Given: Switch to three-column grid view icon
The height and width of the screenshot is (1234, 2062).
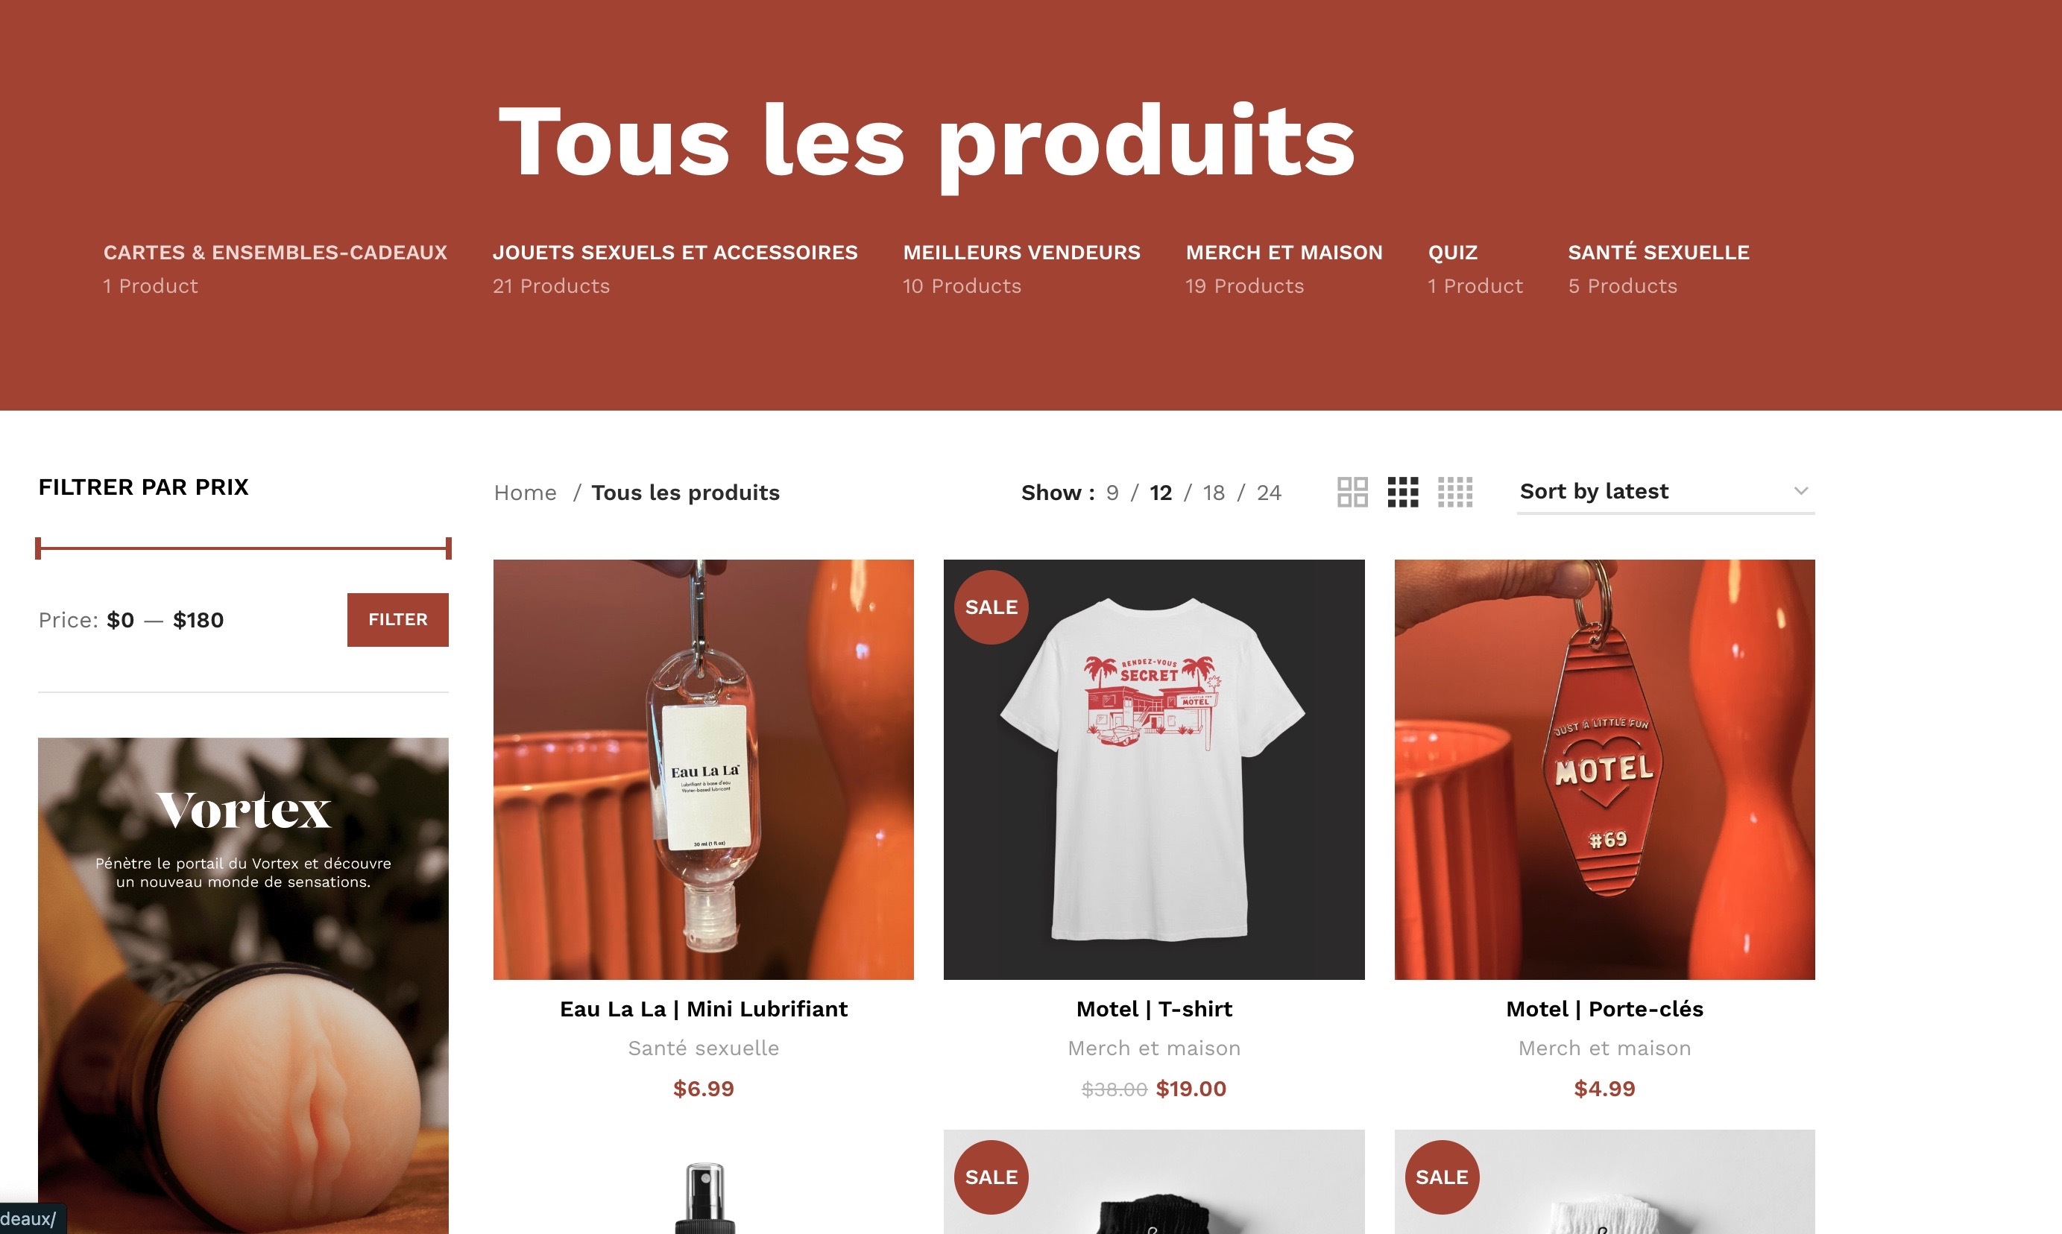Looking at the screenshot, I should click(1403, 493).
